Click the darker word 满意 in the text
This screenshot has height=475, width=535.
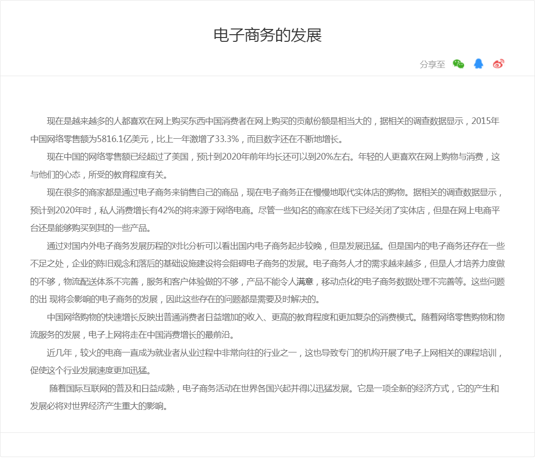(305, 282)
